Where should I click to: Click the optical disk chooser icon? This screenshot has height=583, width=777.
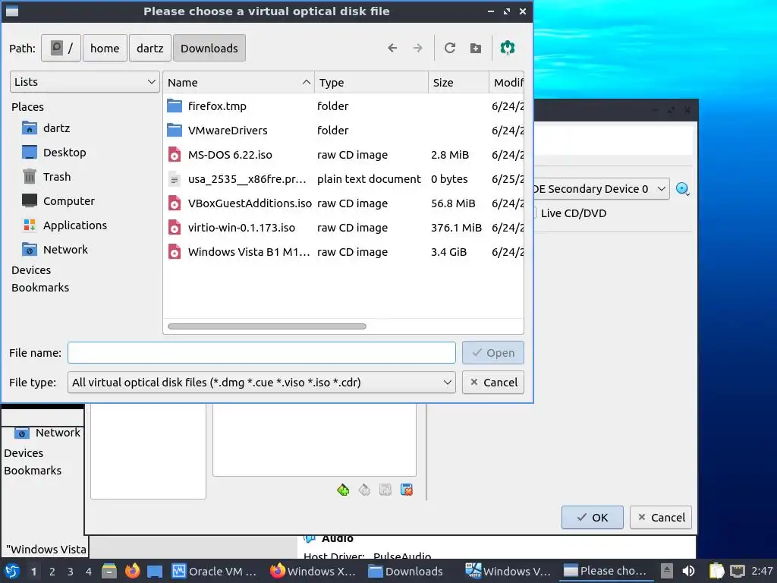tap(683, 189)
